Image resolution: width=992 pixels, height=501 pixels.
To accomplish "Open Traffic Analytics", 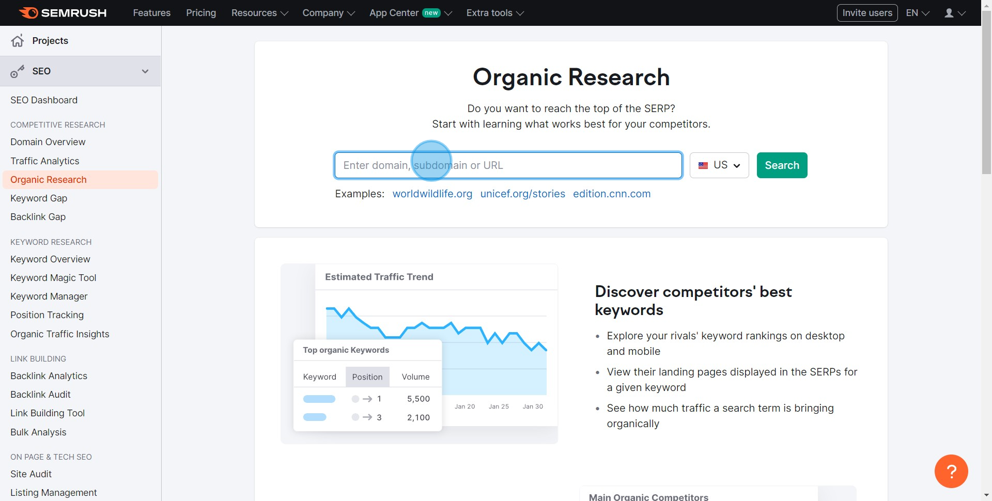I will 45,161.
